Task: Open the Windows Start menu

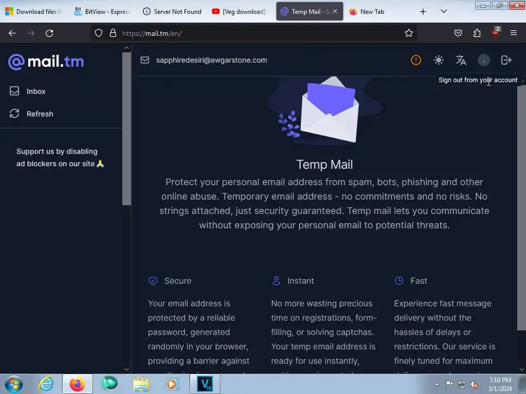Action: (14, 384)
